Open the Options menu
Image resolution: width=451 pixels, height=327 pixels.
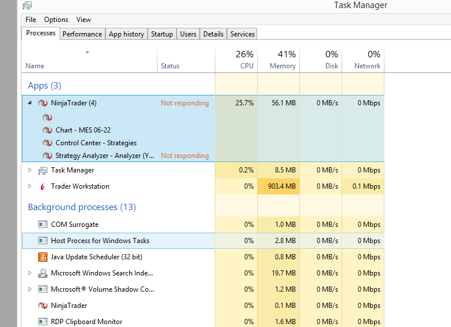(56, 20)
